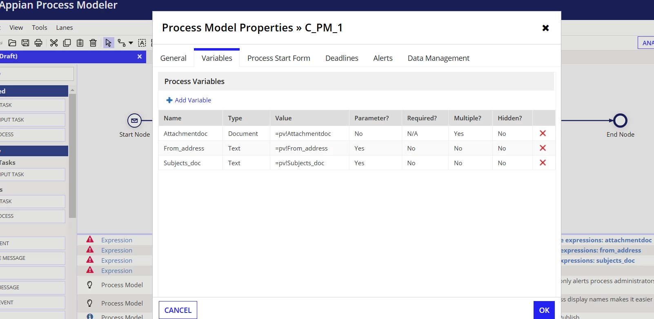Click the =pv!From_address value cell
This screenshot has height=319, width=654.
[301, 148]
